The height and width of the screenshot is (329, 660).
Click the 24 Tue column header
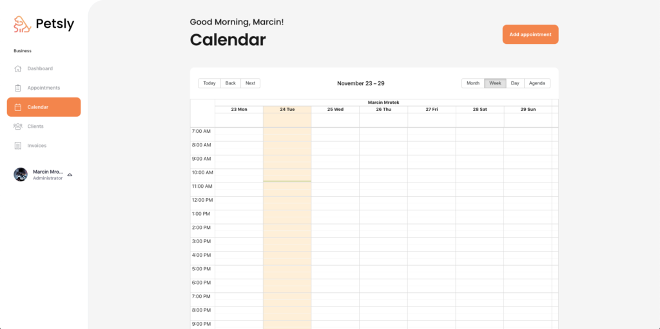point(287,110)
